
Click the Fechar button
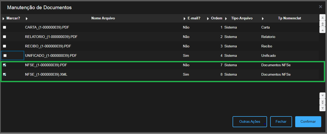(x=281, y=122)
